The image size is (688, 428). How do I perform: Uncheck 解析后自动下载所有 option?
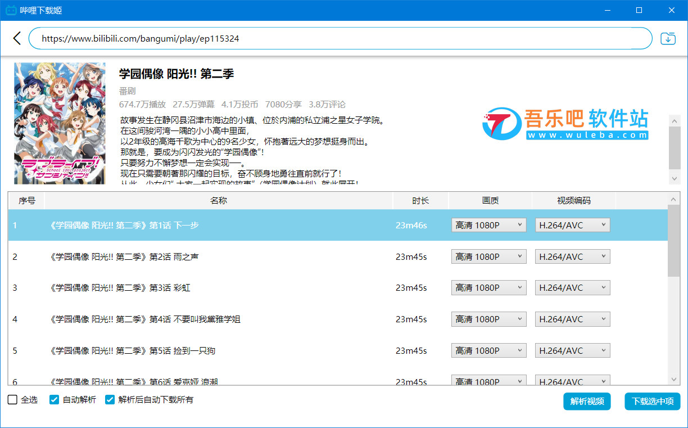click(110, 400)
